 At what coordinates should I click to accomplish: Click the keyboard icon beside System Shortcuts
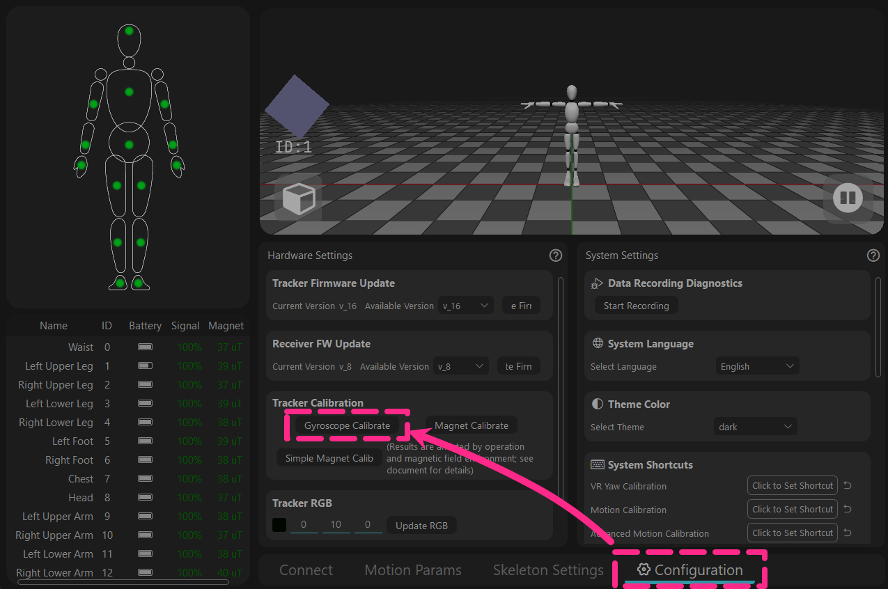598,464
